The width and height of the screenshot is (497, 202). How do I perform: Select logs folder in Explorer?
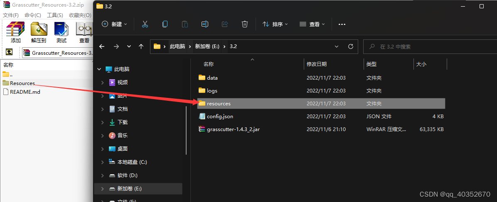click(x=321, y=90)
